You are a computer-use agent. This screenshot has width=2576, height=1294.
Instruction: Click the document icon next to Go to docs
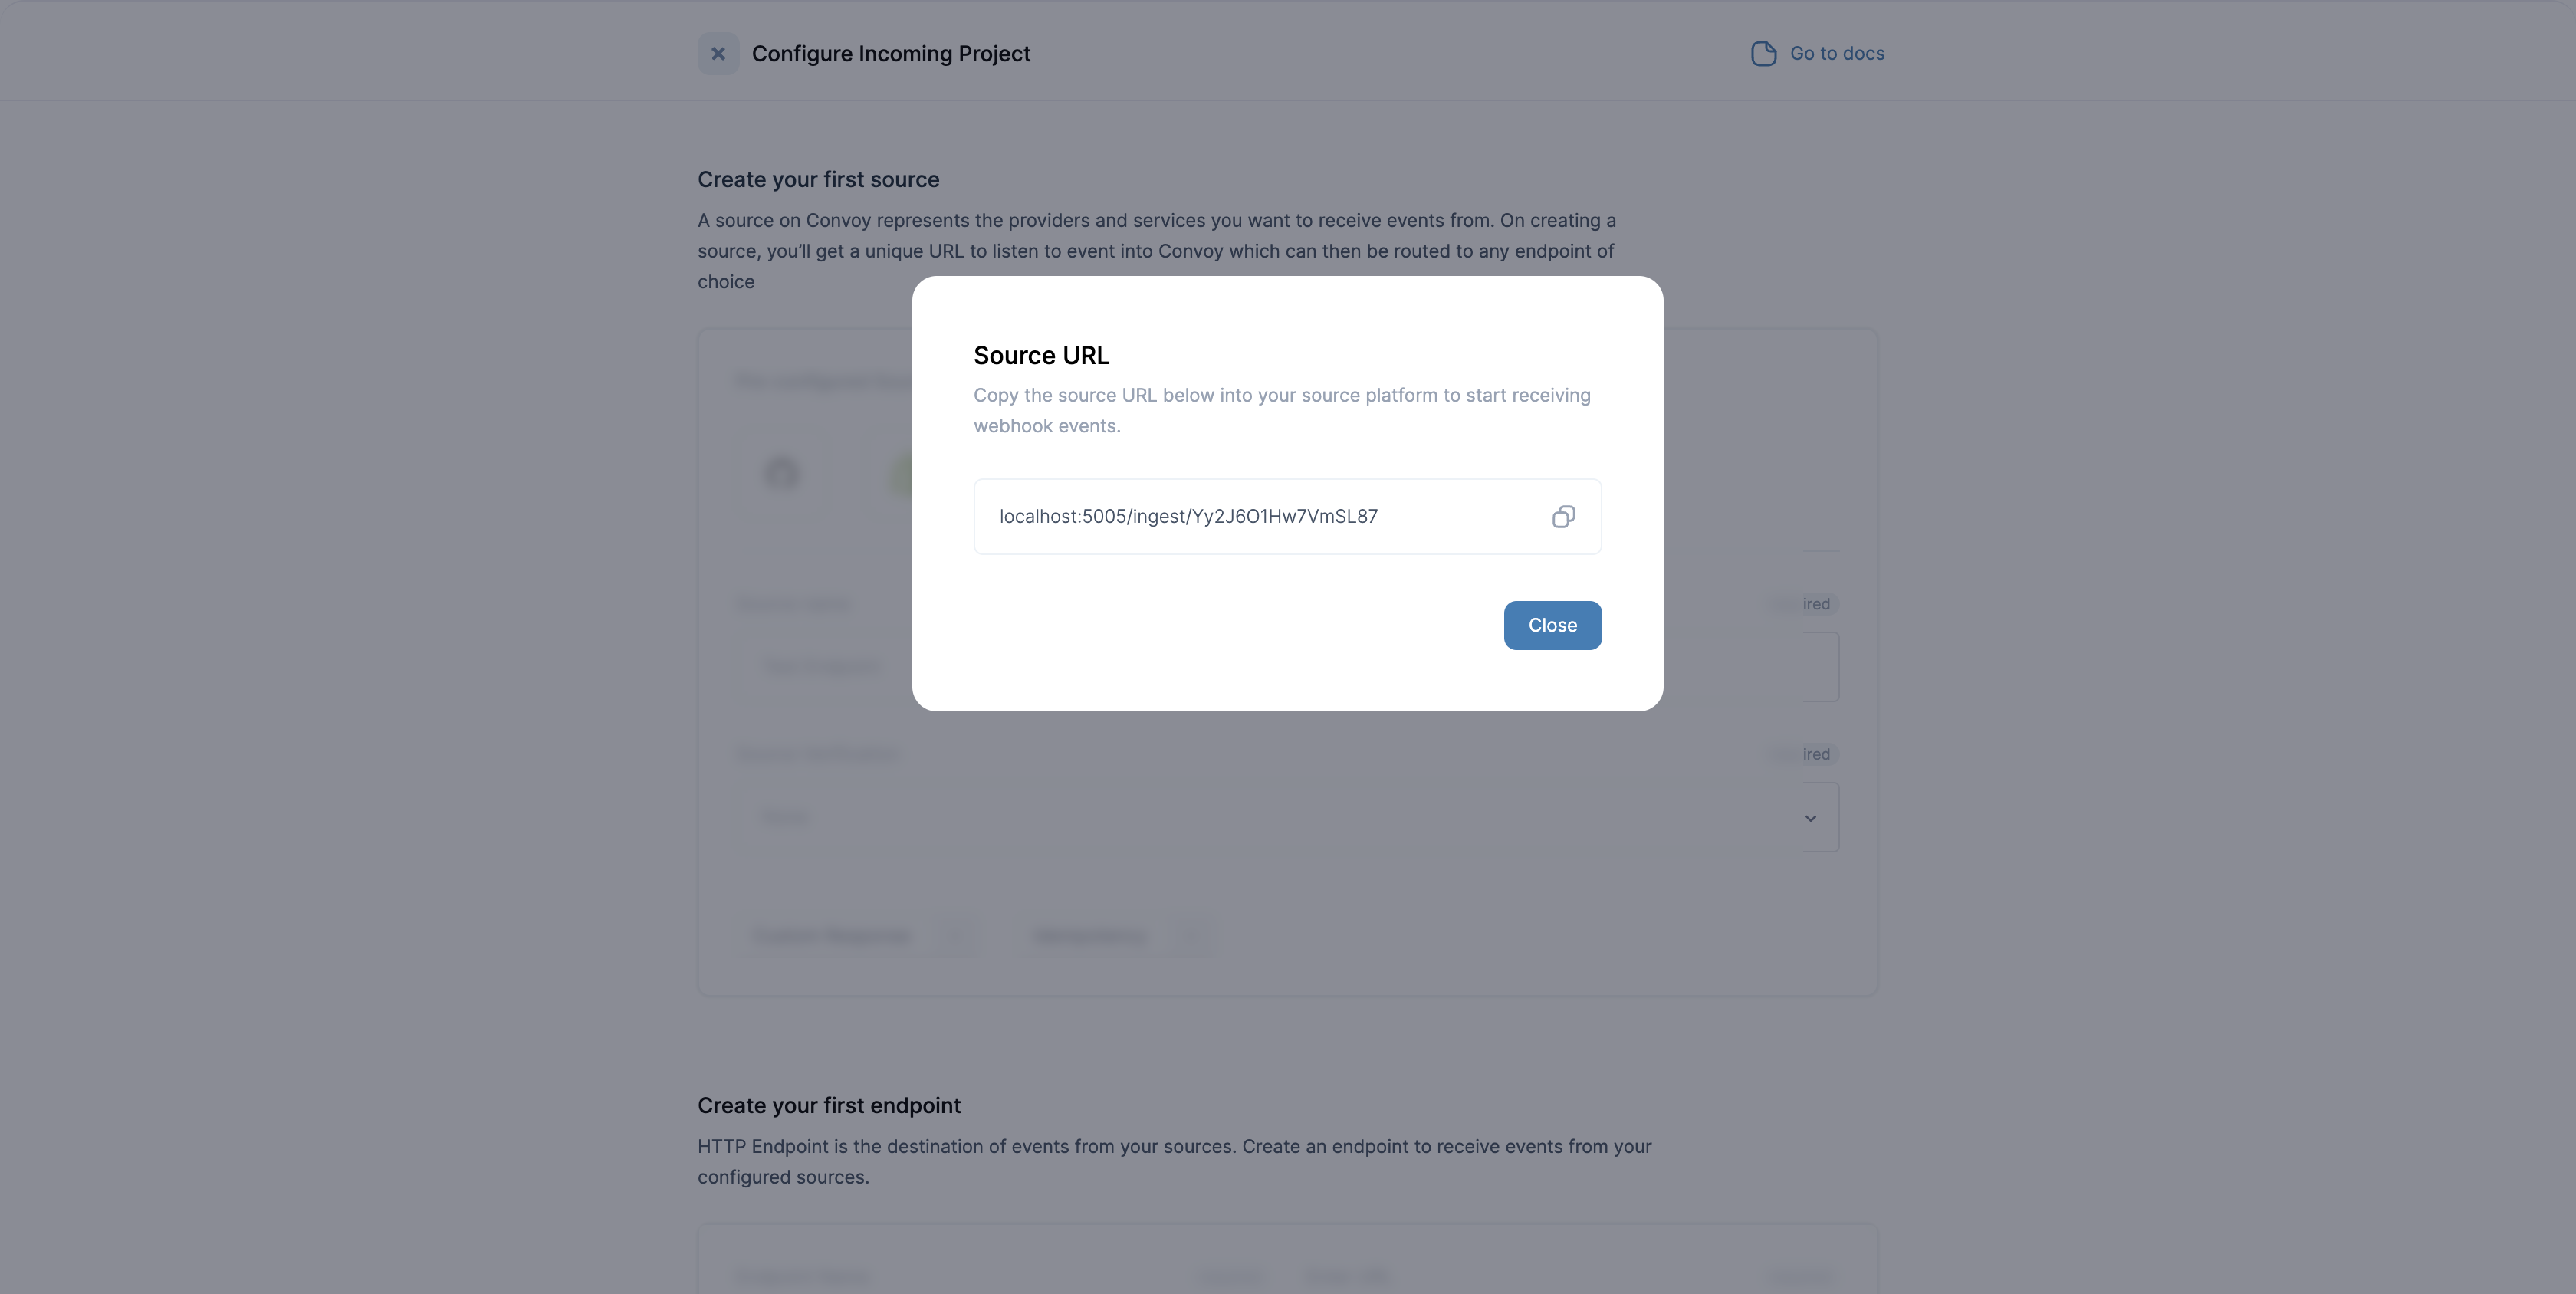tap(1764, 53)
